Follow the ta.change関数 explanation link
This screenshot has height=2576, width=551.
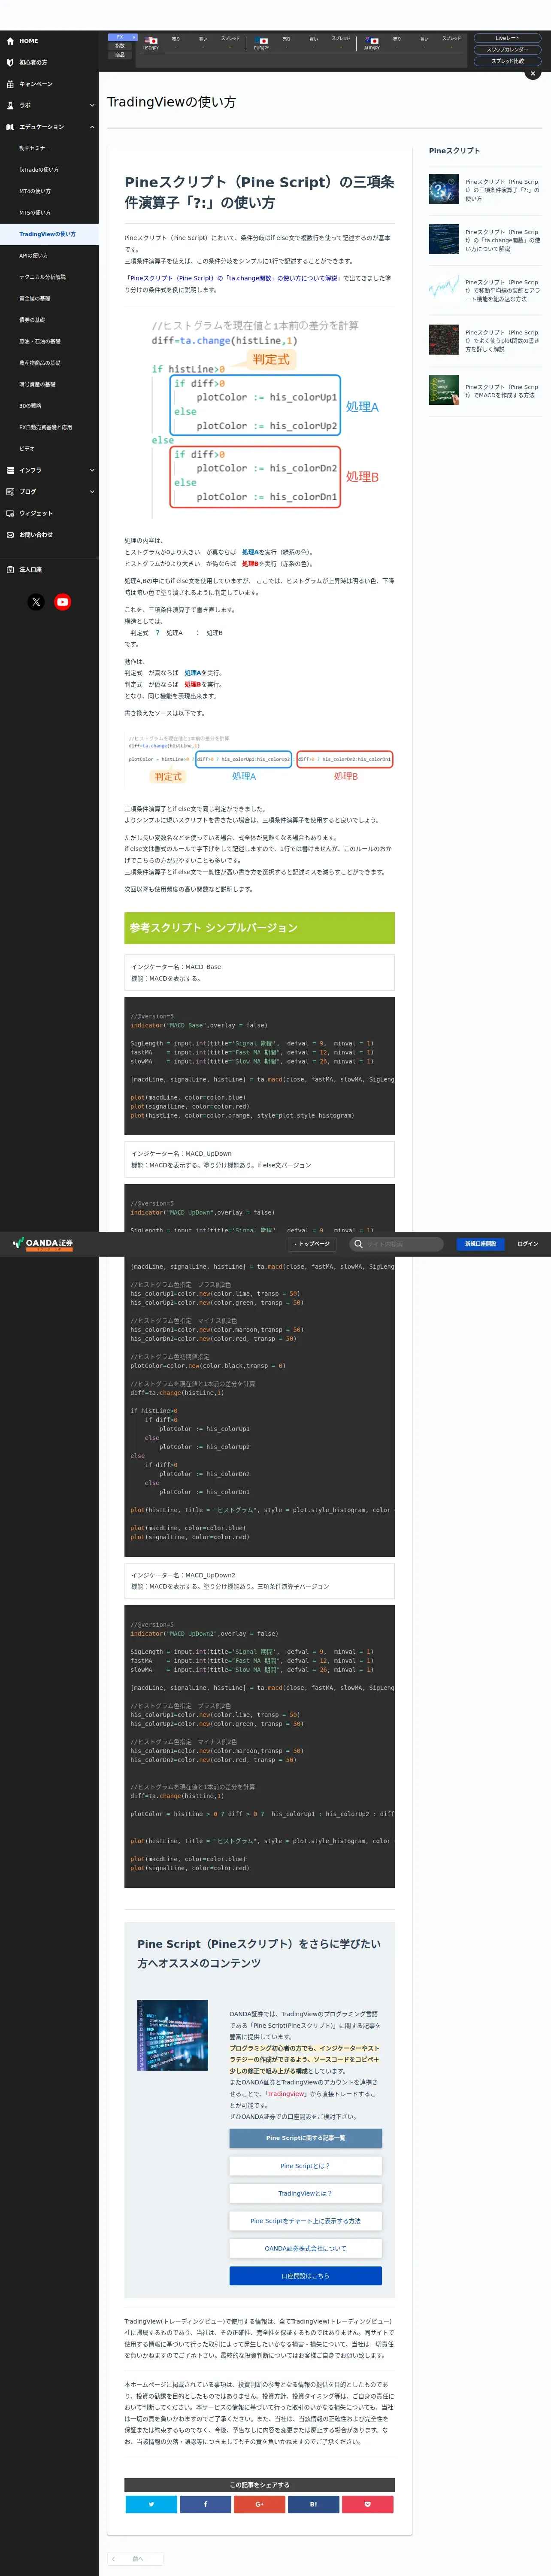tap(234, 278)
